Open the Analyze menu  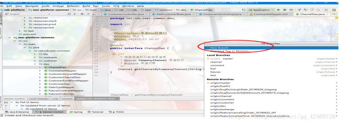[x=58, y=6]
